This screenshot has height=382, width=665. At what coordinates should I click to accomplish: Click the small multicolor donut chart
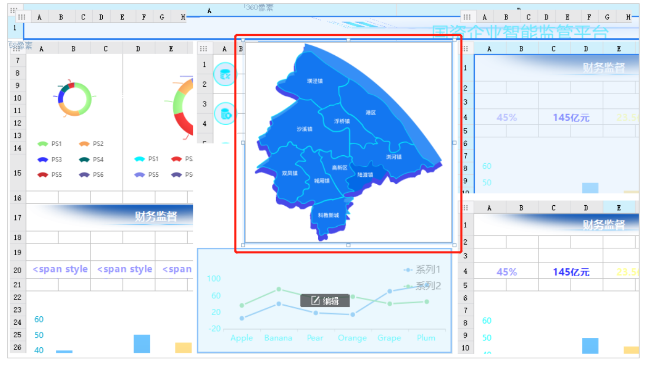[x=74, y=99]
